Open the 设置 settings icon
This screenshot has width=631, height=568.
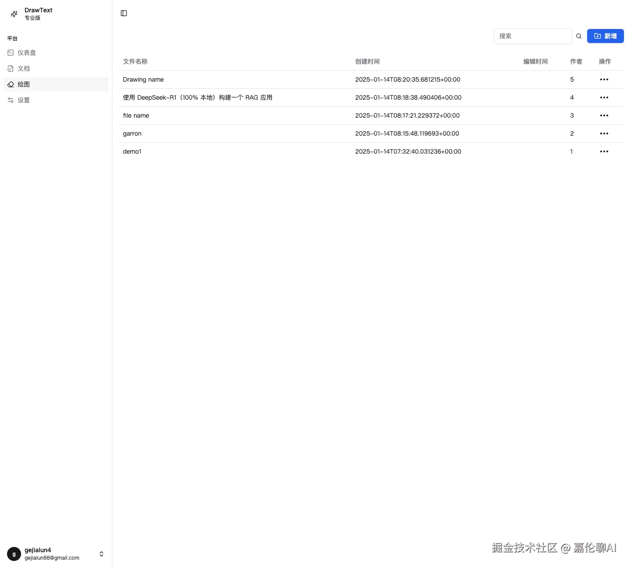[11, 100]
